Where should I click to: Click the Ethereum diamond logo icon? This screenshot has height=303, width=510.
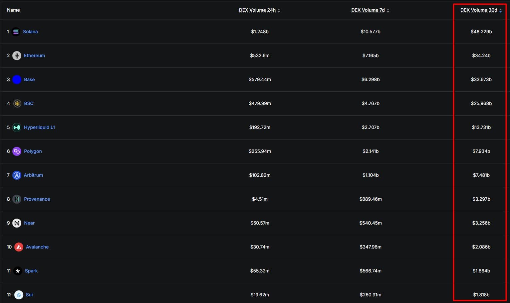[17, 55]
